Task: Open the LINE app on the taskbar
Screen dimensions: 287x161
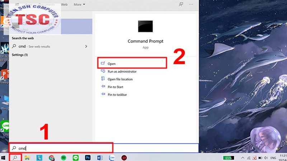Action: click(76, 158)
